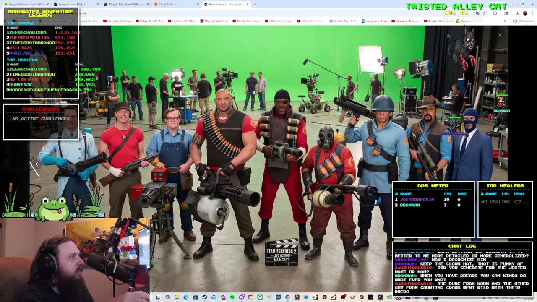Viewport: 537px width, 302px height.
Task: Open Visual Studio Code from the taskbar
Action: 389,297
